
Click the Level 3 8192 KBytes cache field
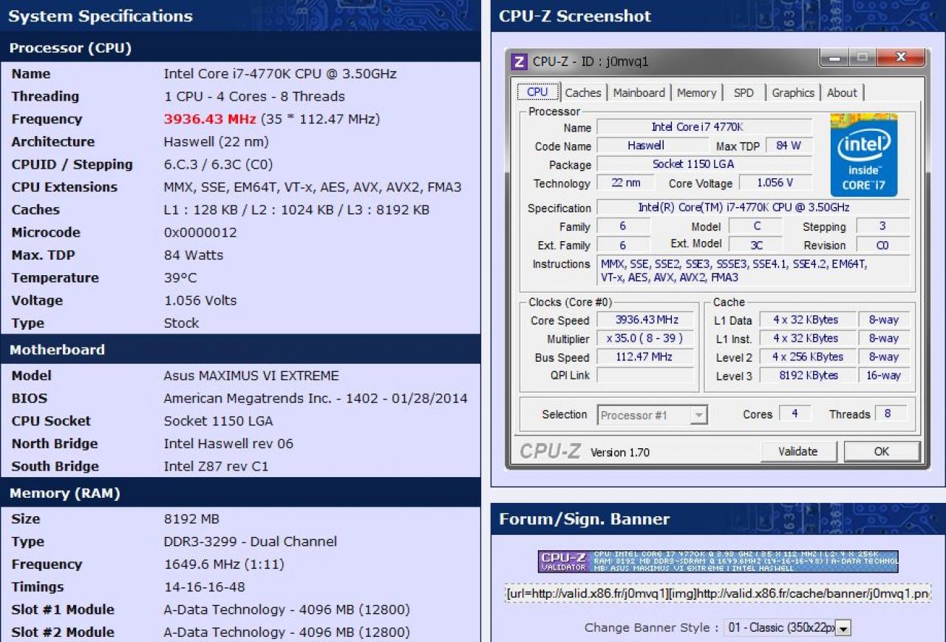pos(807,376)
